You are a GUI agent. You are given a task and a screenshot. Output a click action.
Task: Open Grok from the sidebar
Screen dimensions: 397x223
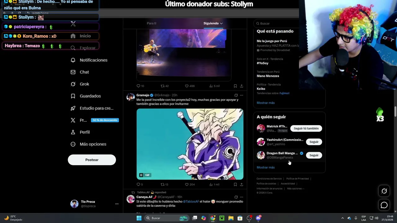tap(80, 84)
